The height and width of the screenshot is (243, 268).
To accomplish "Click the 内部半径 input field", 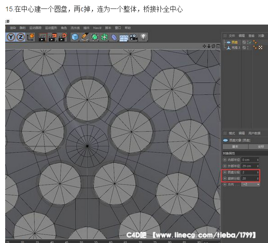I will pyautogui.click(x=250, y=160).
